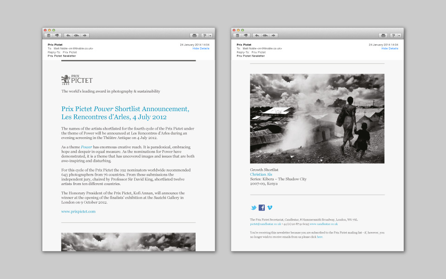Image resolution: width=446 pixels, height=279 pixels.
Task: Click recipient Matt Noble in right window
Action: click(x=262, y=48)
